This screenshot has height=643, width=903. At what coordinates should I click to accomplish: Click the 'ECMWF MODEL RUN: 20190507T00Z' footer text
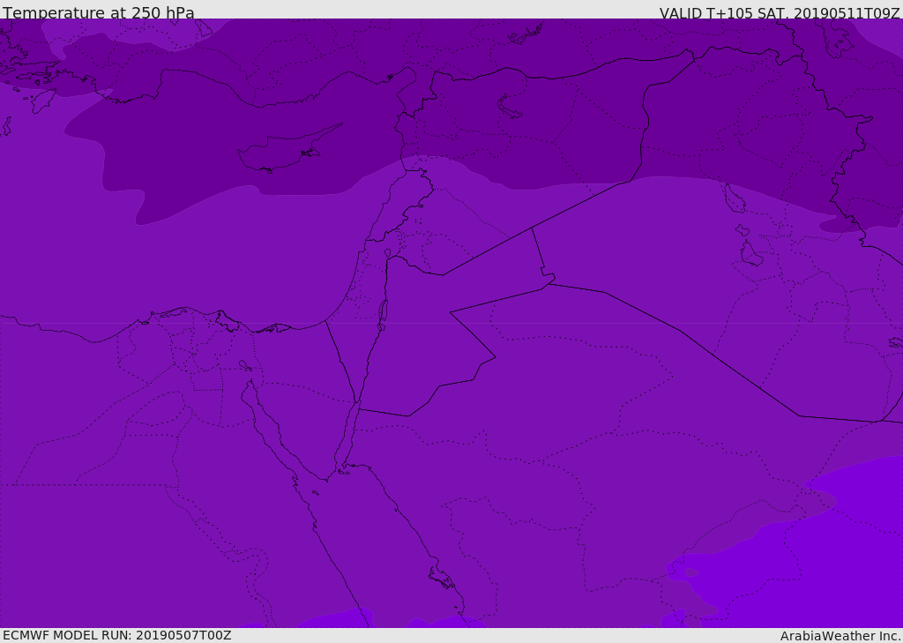[117, 635]
